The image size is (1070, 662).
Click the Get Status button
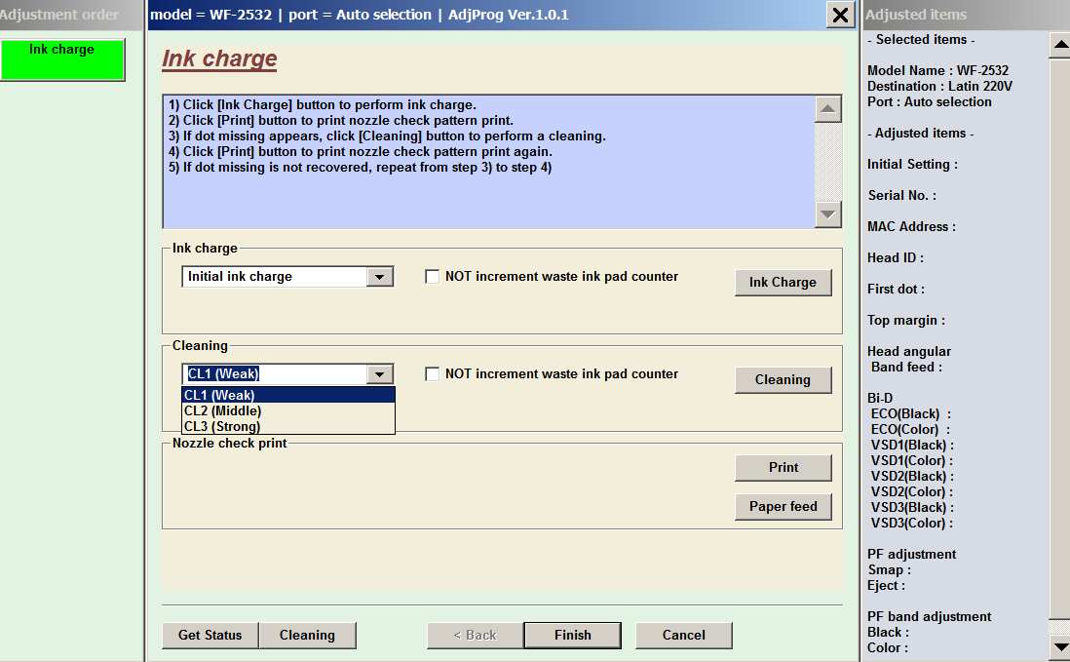point(210,636)
